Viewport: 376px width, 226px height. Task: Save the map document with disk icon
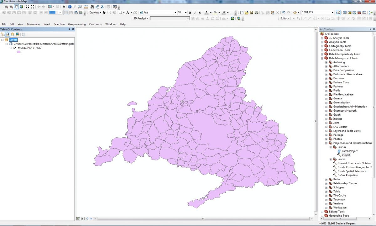pyautogui.click(x=251, y=12)
